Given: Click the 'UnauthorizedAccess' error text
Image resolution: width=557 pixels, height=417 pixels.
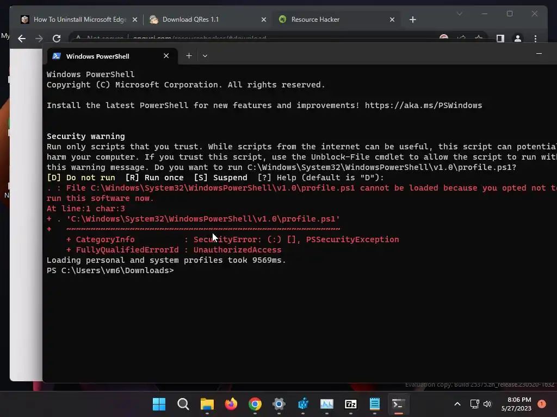Looking at the screenshot, I should (237, 250).
